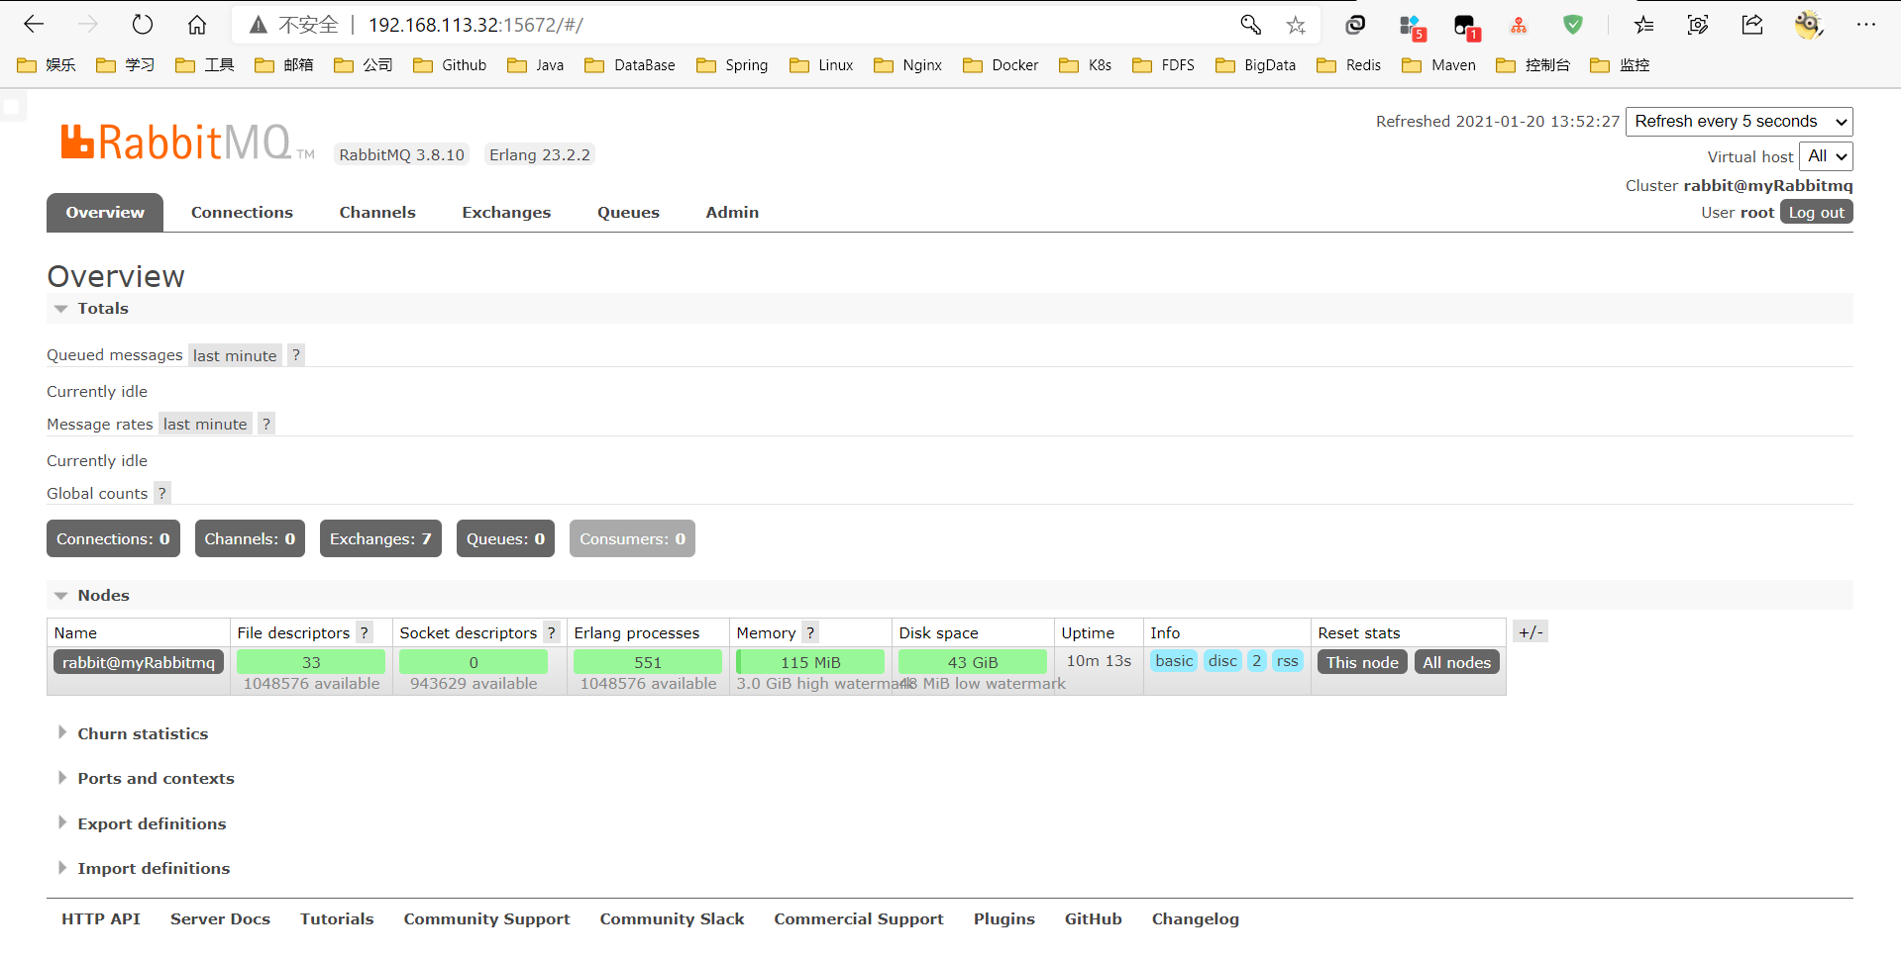
Task: Click the black extension icon with badge 1
Action: [x=1466, y=27]
